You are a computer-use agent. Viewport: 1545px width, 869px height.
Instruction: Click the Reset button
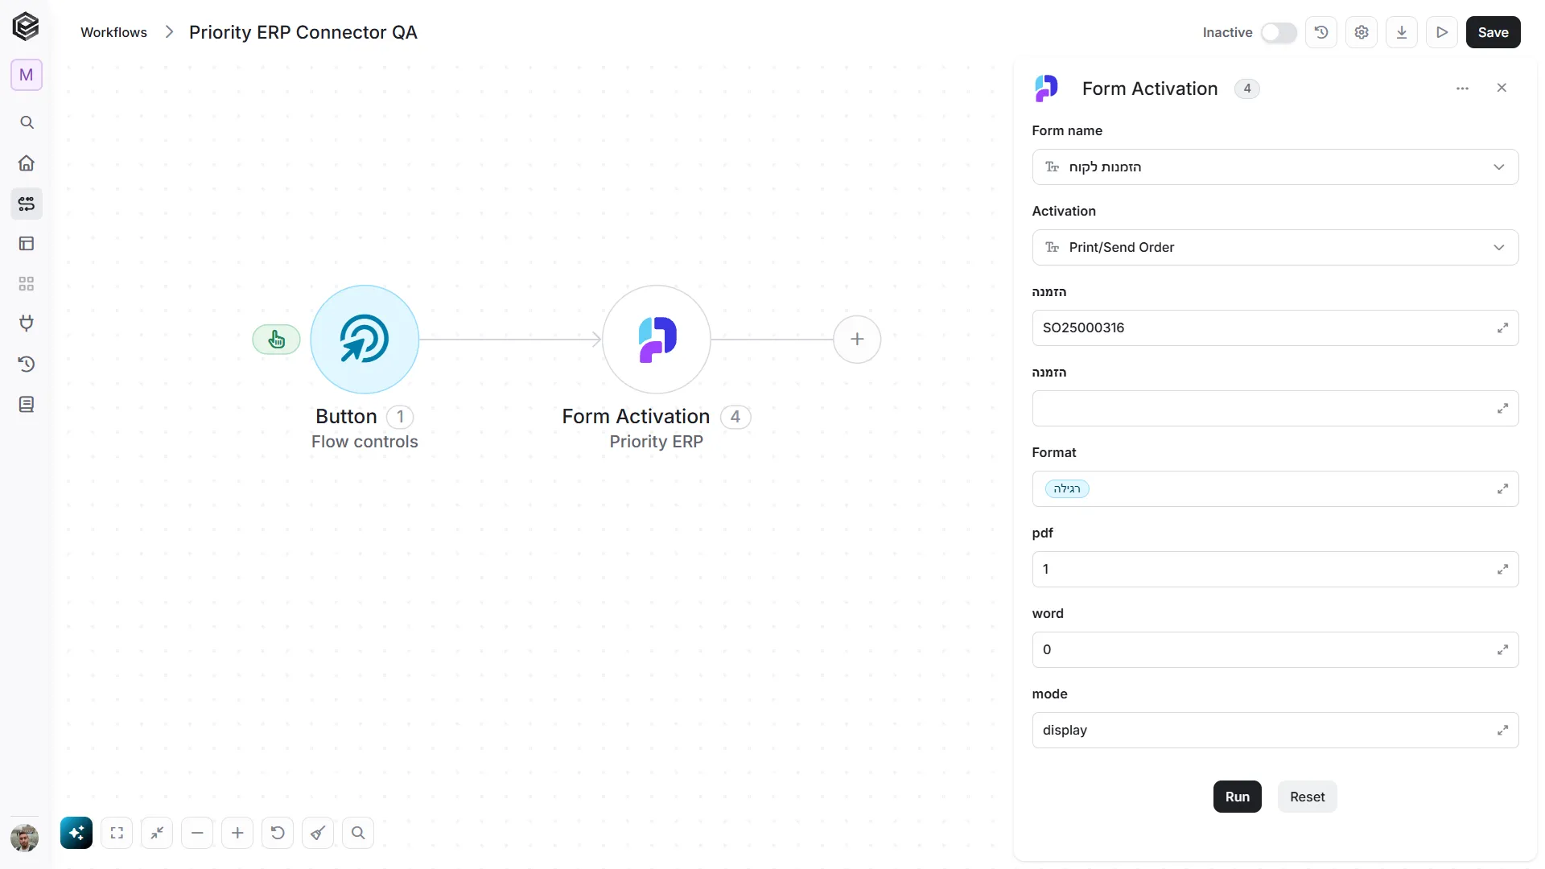pos(1308,797)
